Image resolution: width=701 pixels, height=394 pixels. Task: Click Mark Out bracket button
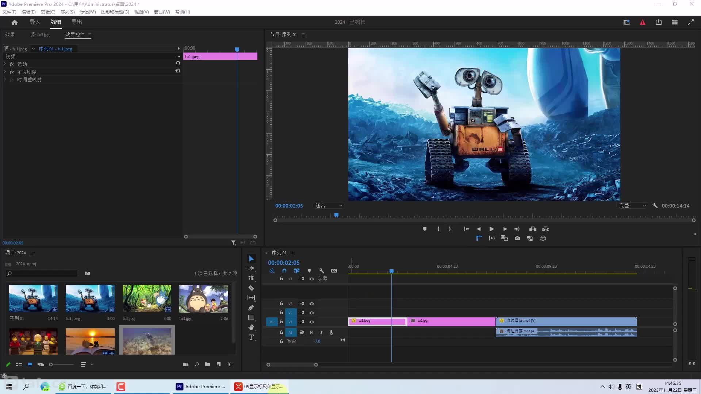[450, 229]
